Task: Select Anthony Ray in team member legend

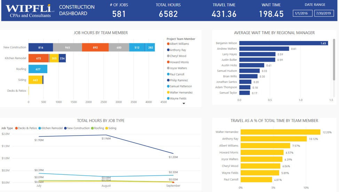Action: click(178, 50)
